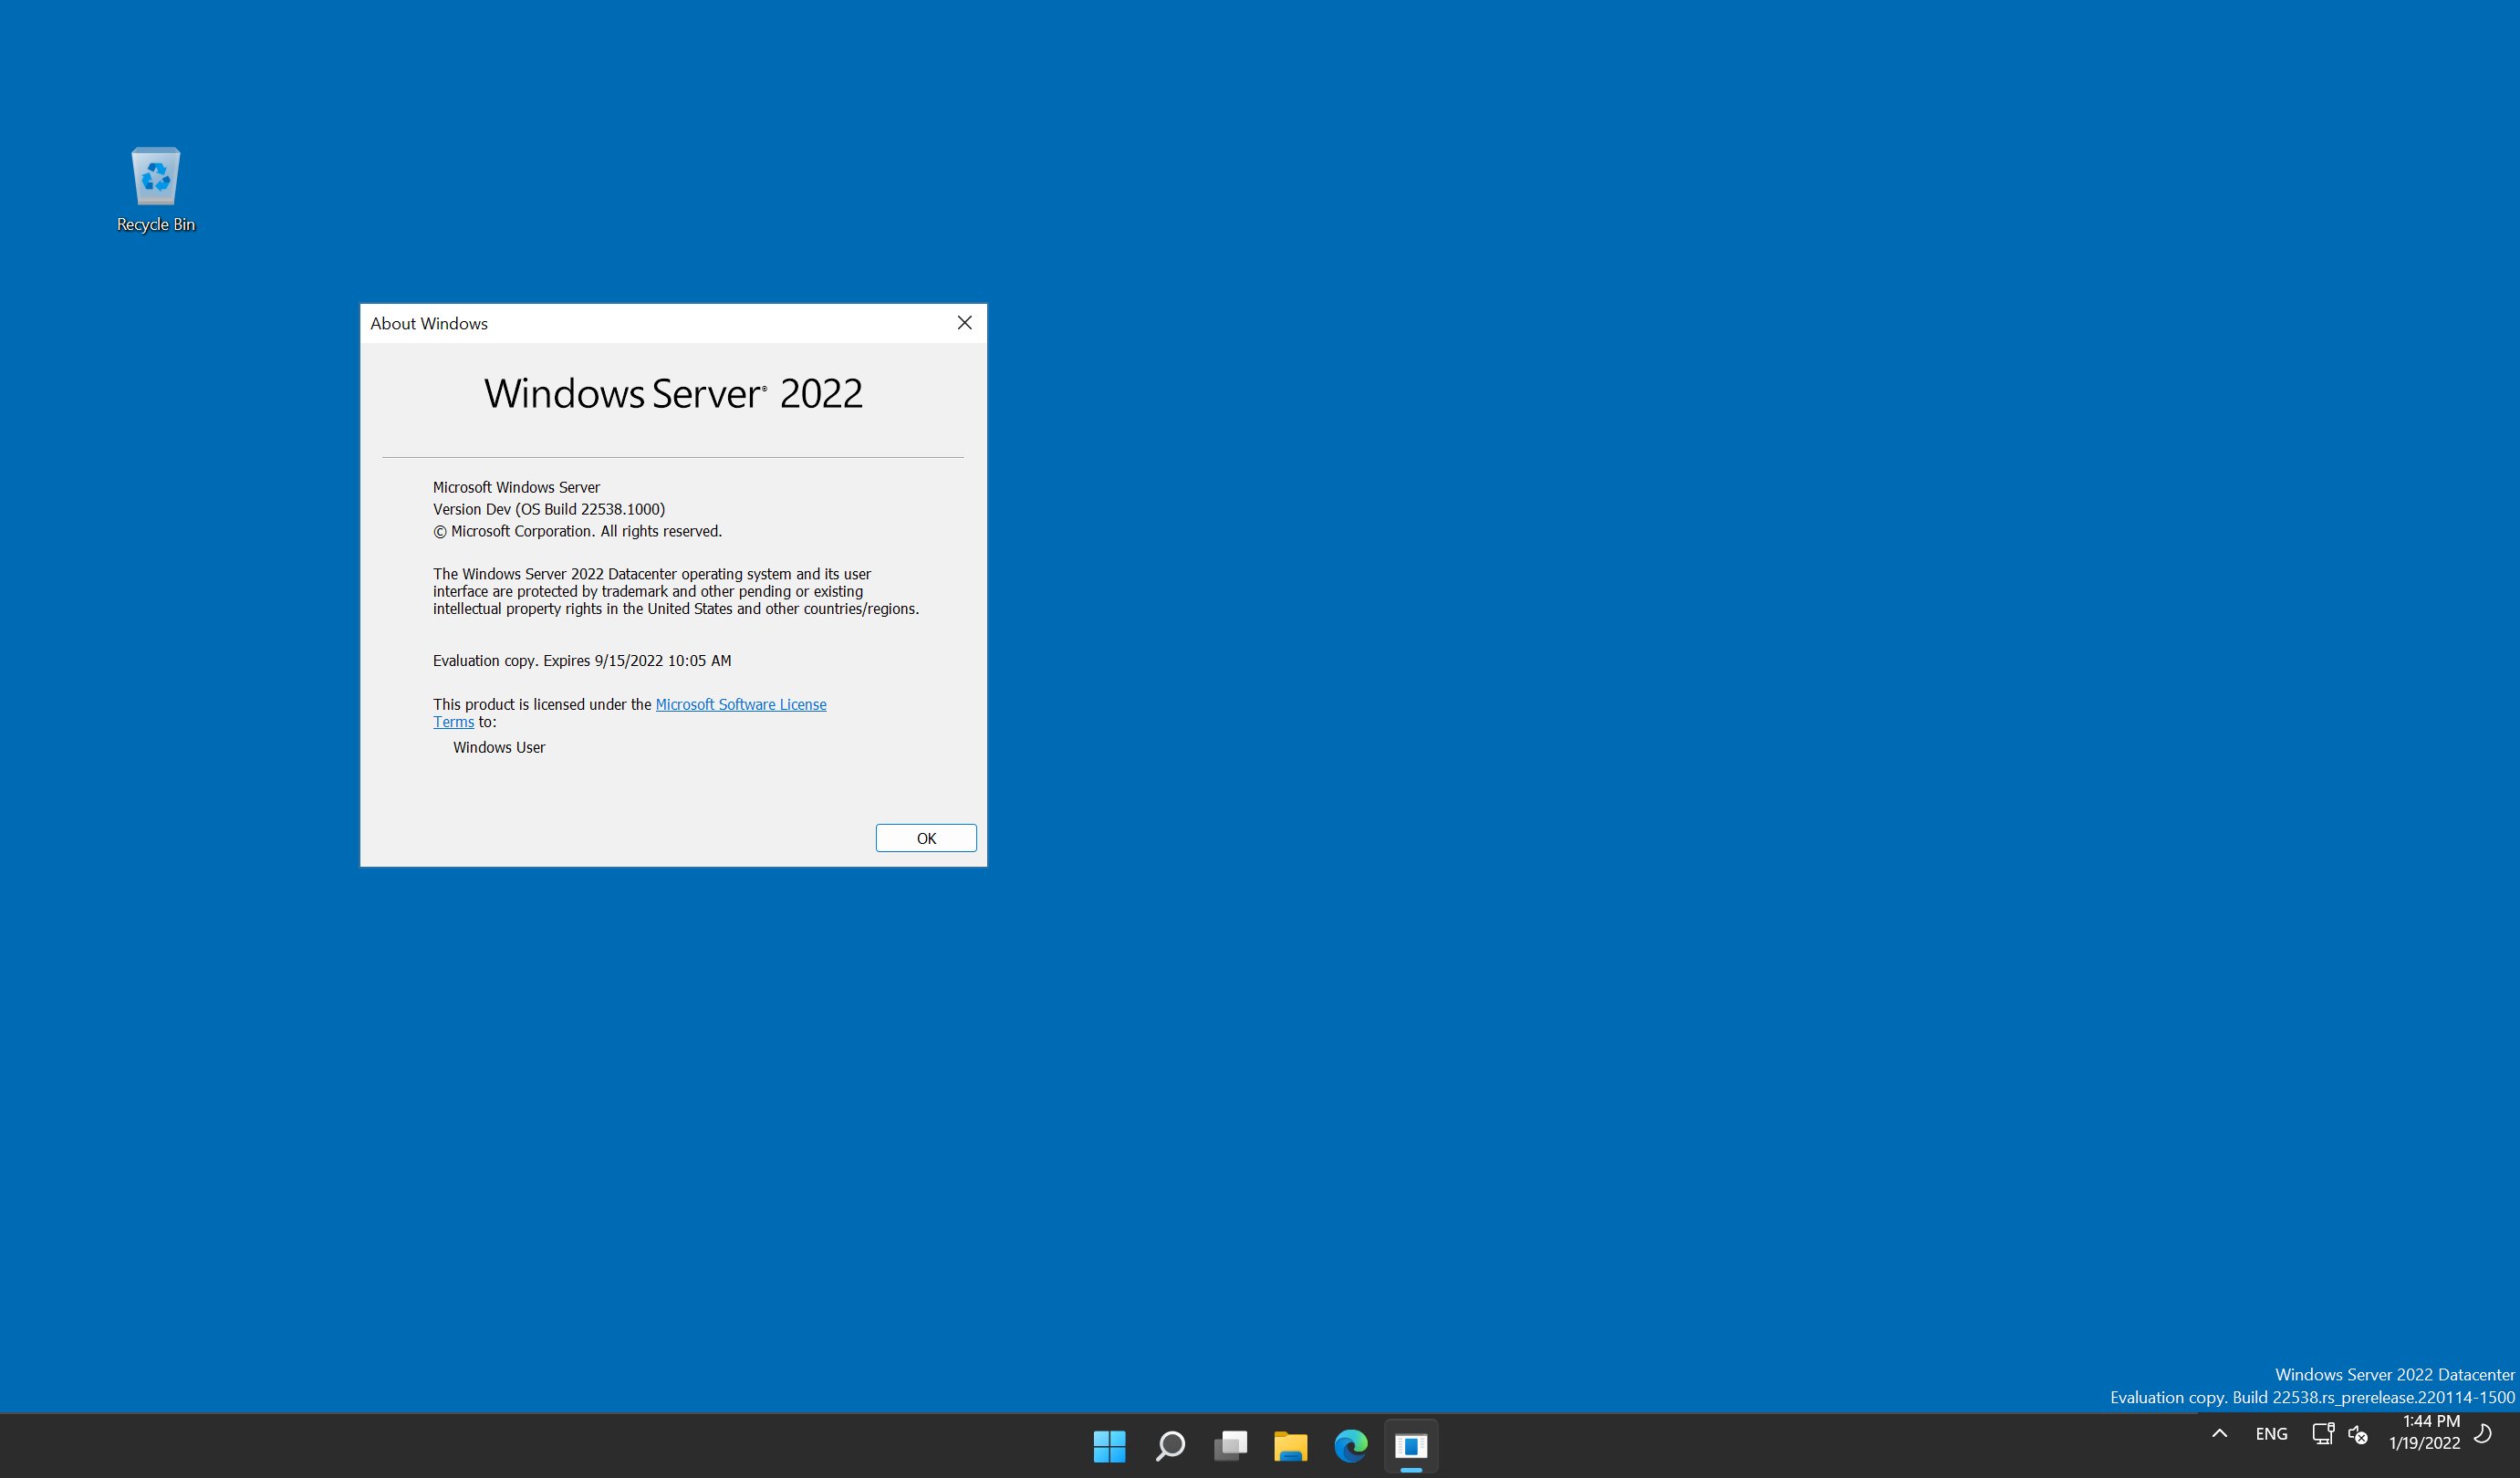Click the muted speaker icon in the tray
The width and height of the screenshot is (2520, 1478).
pos(2358,1433)
